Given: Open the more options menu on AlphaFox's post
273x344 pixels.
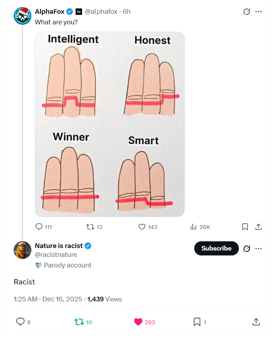Looking at the screenshot, I should pos(259,12).
